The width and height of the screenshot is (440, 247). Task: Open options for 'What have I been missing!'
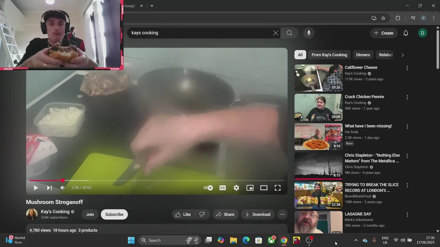tap(407, 126)
